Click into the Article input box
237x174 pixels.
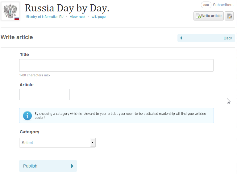click(44, 95)
